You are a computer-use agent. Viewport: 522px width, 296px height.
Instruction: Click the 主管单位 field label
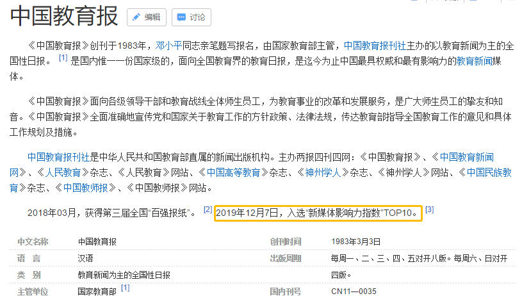pos(33,292)
